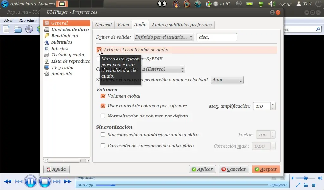Click the disc icon in main toolbar
This screenshot has width=324, height=190.
pos(29,29)
